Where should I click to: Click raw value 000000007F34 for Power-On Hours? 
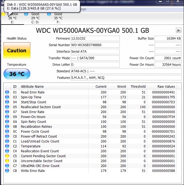pos(164,117)
